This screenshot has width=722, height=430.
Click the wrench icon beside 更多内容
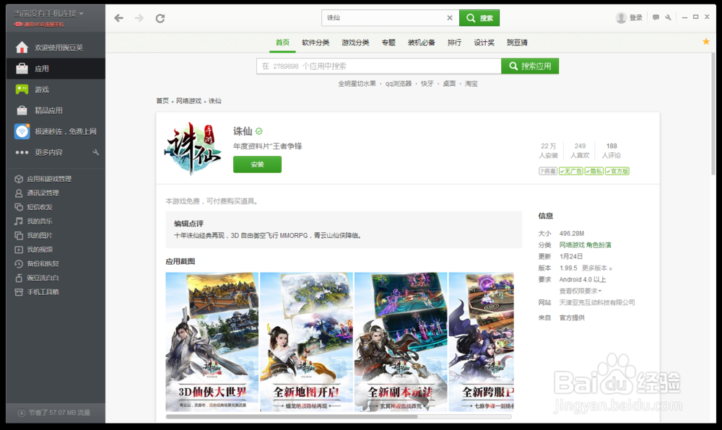(96, 152)
